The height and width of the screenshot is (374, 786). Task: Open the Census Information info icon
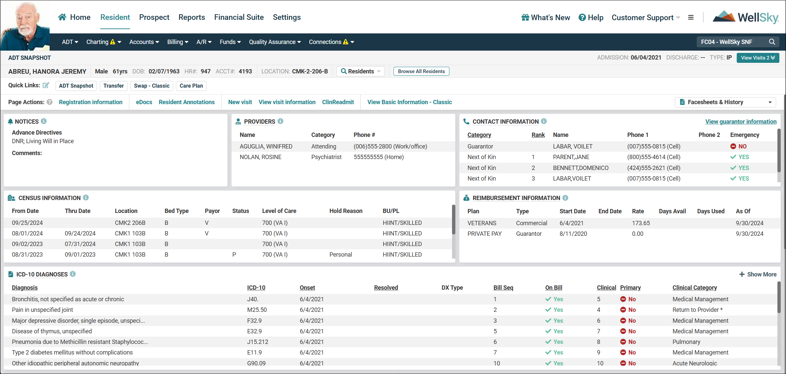coord(86,197)
